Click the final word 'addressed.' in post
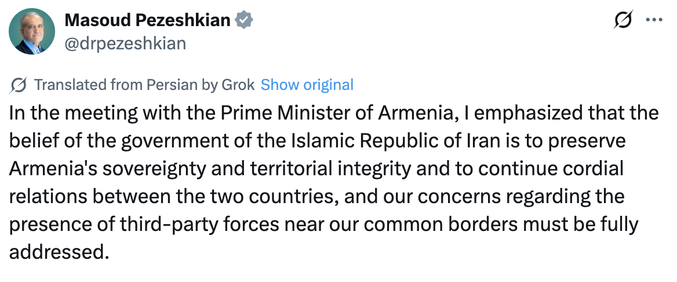Image resolution: width=677 pixels, height=282 pixels. pos(59,252)
